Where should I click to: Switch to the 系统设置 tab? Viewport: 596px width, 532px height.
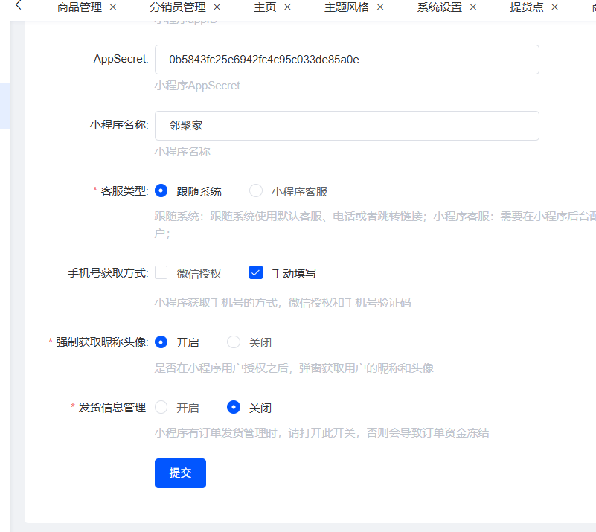point(440,7)
